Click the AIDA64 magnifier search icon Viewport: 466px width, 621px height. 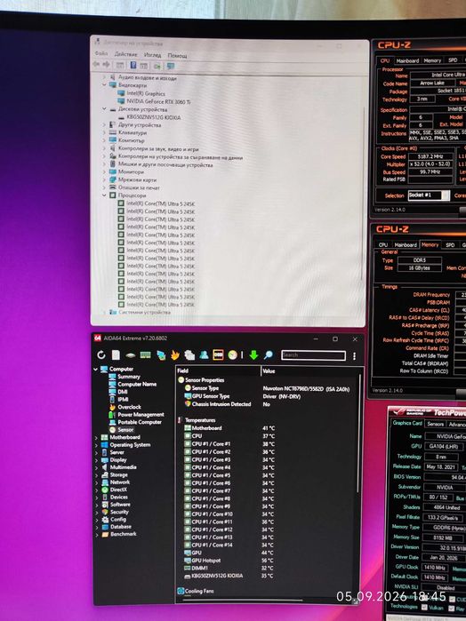[269, 354]
